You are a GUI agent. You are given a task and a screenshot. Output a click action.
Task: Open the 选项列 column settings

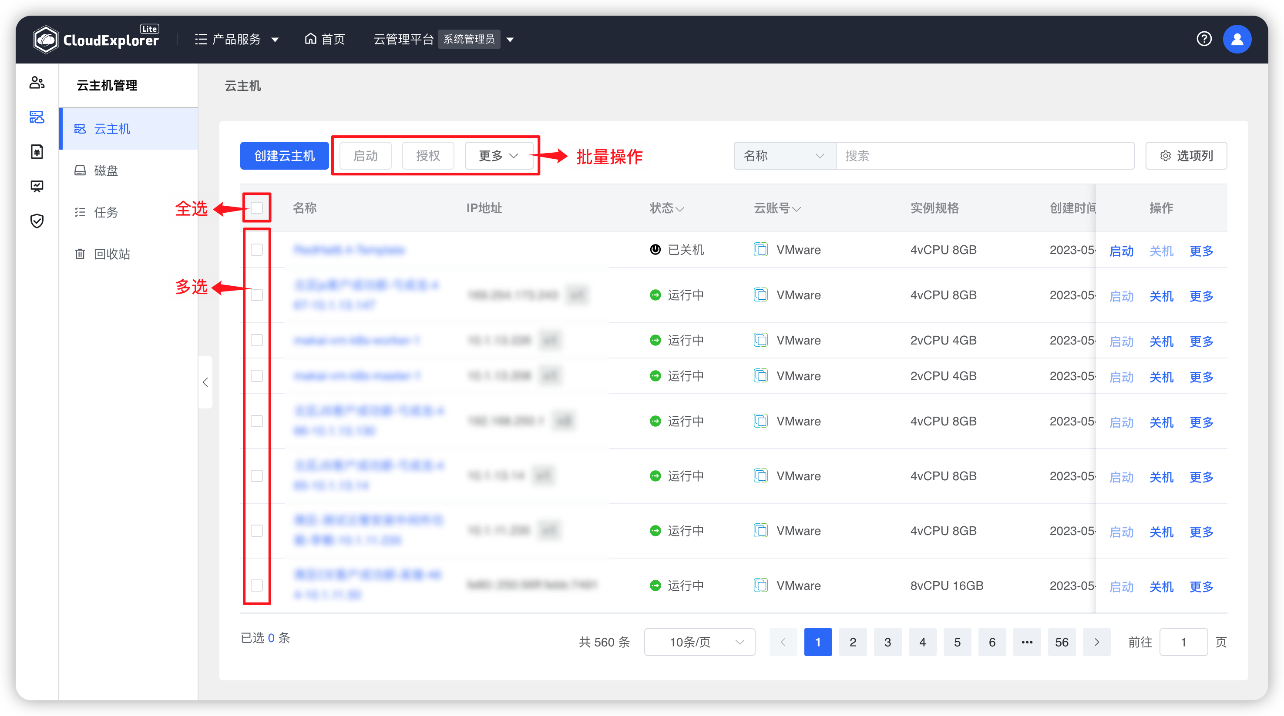1186,156
